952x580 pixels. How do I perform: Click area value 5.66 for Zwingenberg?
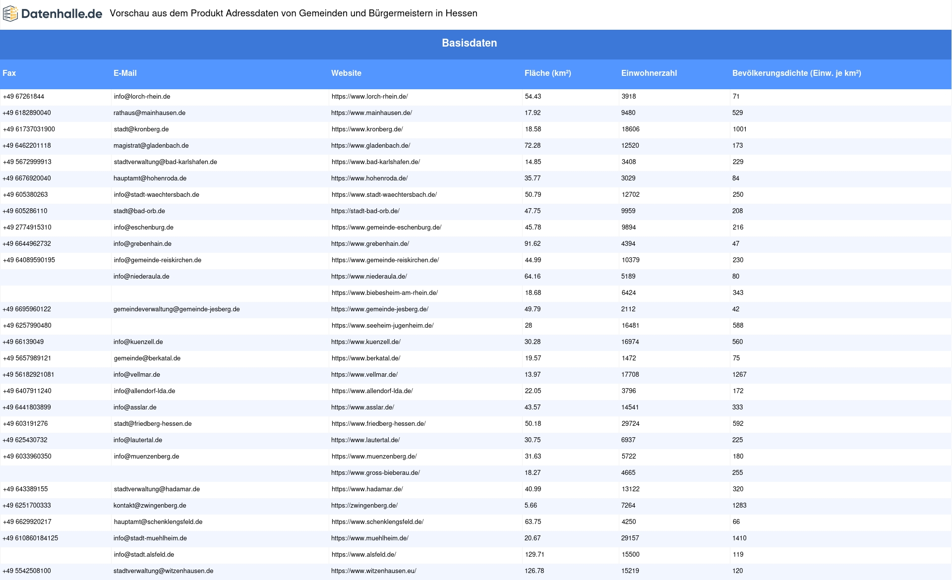click(531, 506)
